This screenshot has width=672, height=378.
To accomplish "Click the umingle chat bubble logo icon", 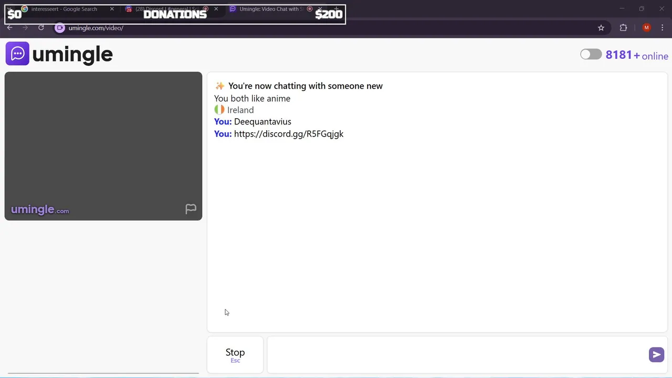I will click(x=17, y=54).
